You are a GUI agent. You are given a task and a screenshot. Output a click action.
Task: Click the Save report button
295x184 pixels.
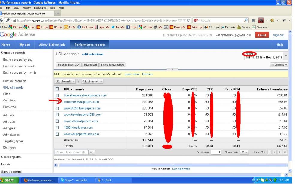point(90,65)
